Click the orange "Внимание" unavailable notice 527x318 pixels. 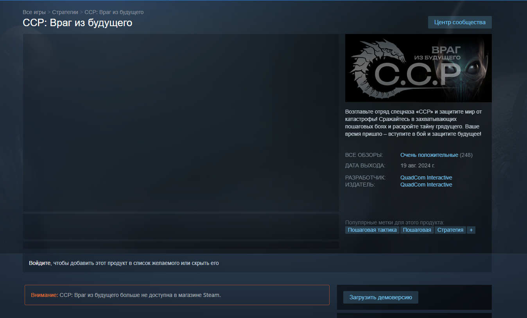[177, 295]
